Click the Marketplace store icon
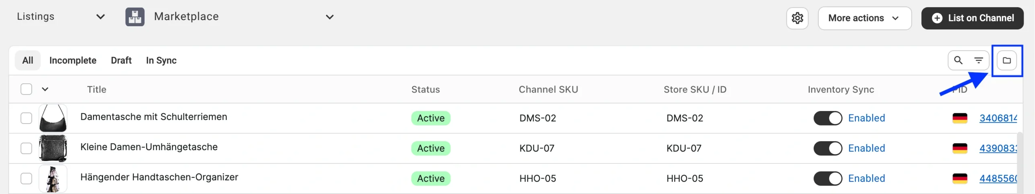 click(135, 17)
